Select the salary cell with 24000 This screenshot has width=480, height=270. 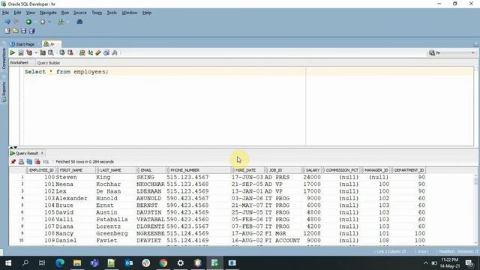tap(312, 177)
